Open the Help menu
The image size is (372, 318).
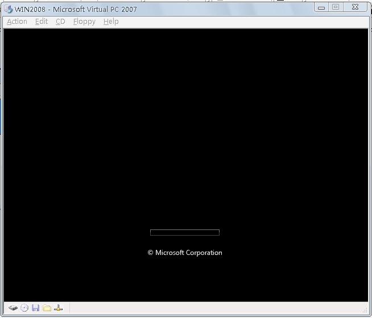coord(111,22)
